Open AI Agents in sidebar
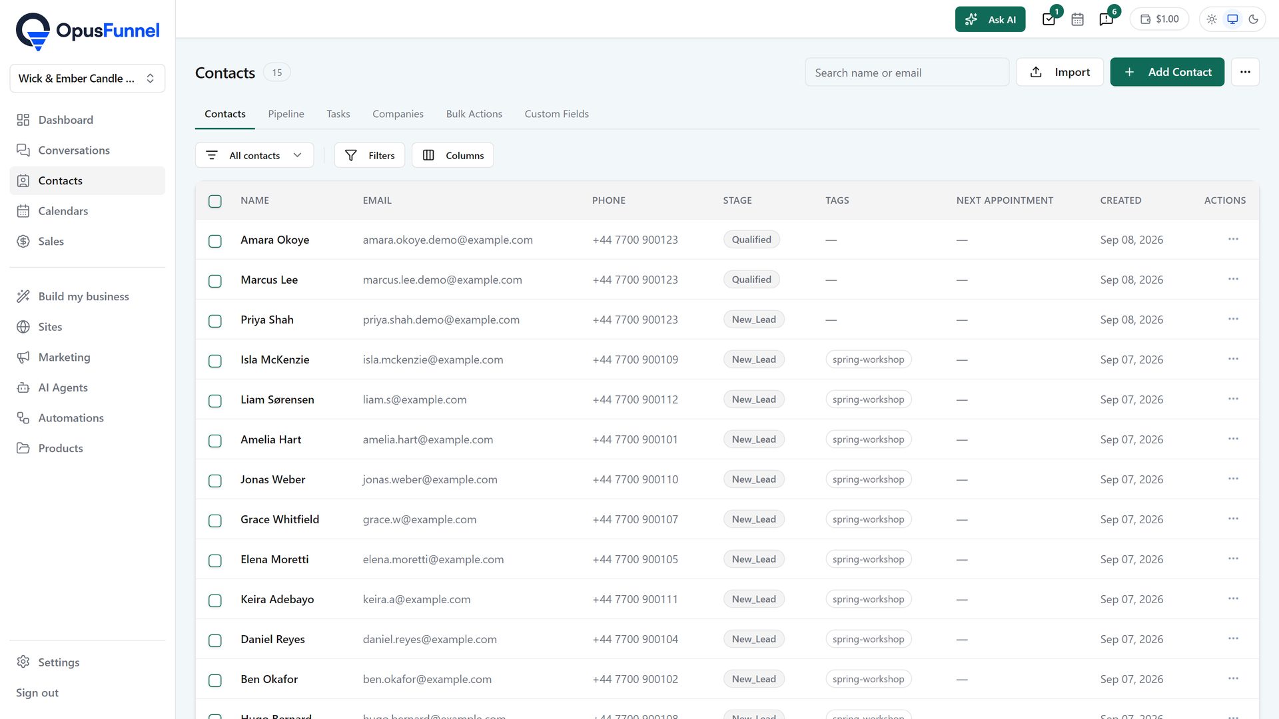This screenshot has width=1279, height=719. coord(87,387)
